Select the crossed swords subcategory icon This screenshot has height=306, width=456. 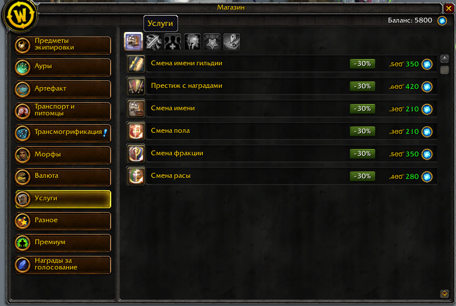click(153, 42)
